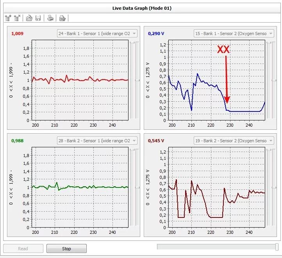Click the dark red value '0,545 V'
The height and width of the screenshot is (258, 282).
[156, 141]
